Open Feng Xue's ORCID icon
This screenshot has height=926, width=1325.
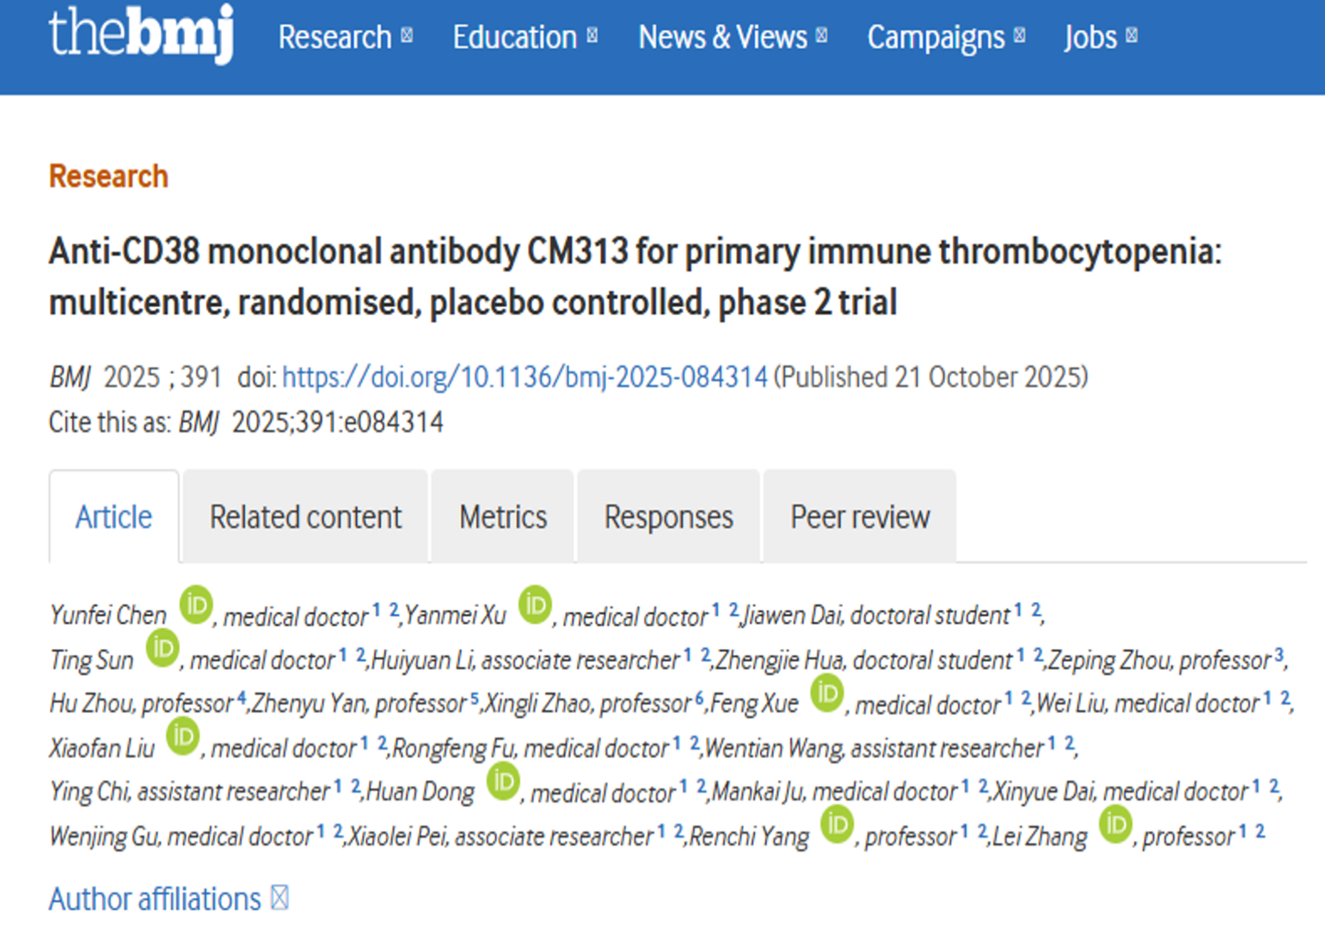click(827, 693)
